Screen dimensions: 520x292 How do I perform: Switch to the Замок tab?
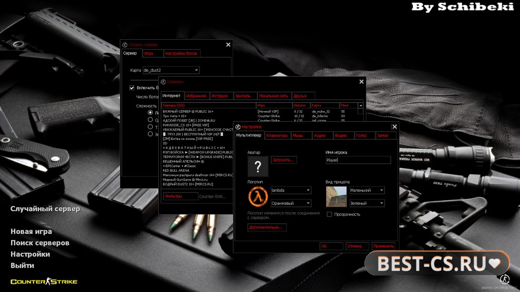coord(386,135)
